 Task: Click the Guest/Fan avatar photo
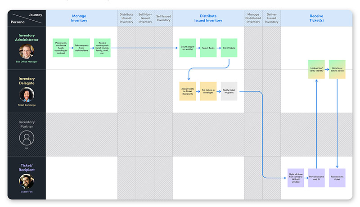coord(27,182)
